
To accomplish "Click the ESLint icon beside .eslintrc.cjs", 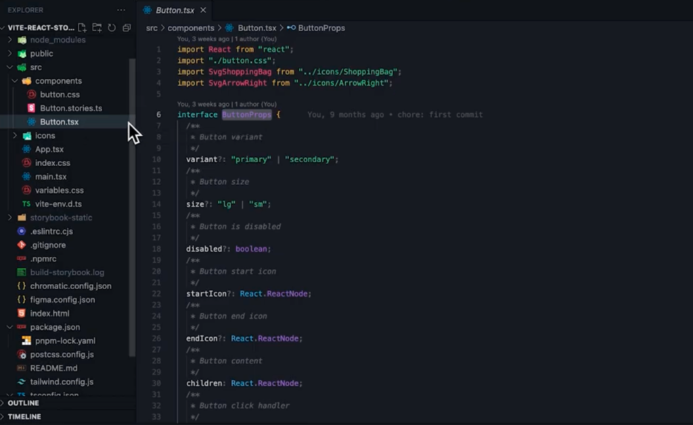I will tap(21, 231).
